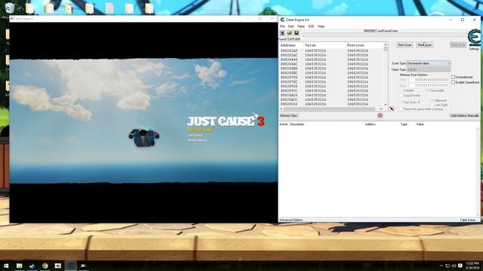
Task: Click result list scroll-left arrow
Action: (x=281, y=108)
